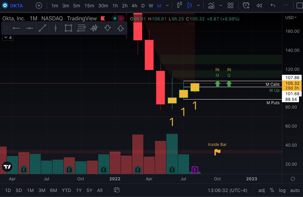303x197 pixels.
Task: Set date range to YTD
Action: pyautogui.click(x=66, y=190)
